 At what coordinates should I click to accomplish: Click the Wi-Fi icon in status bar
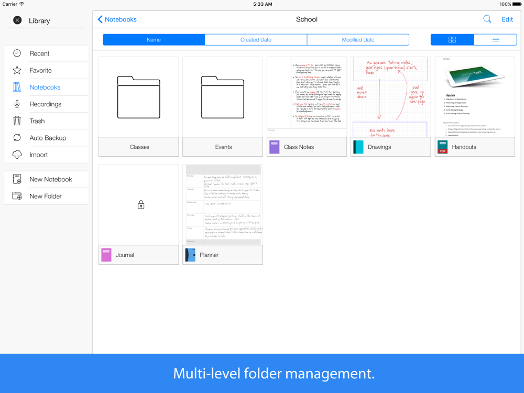[21, 4]
